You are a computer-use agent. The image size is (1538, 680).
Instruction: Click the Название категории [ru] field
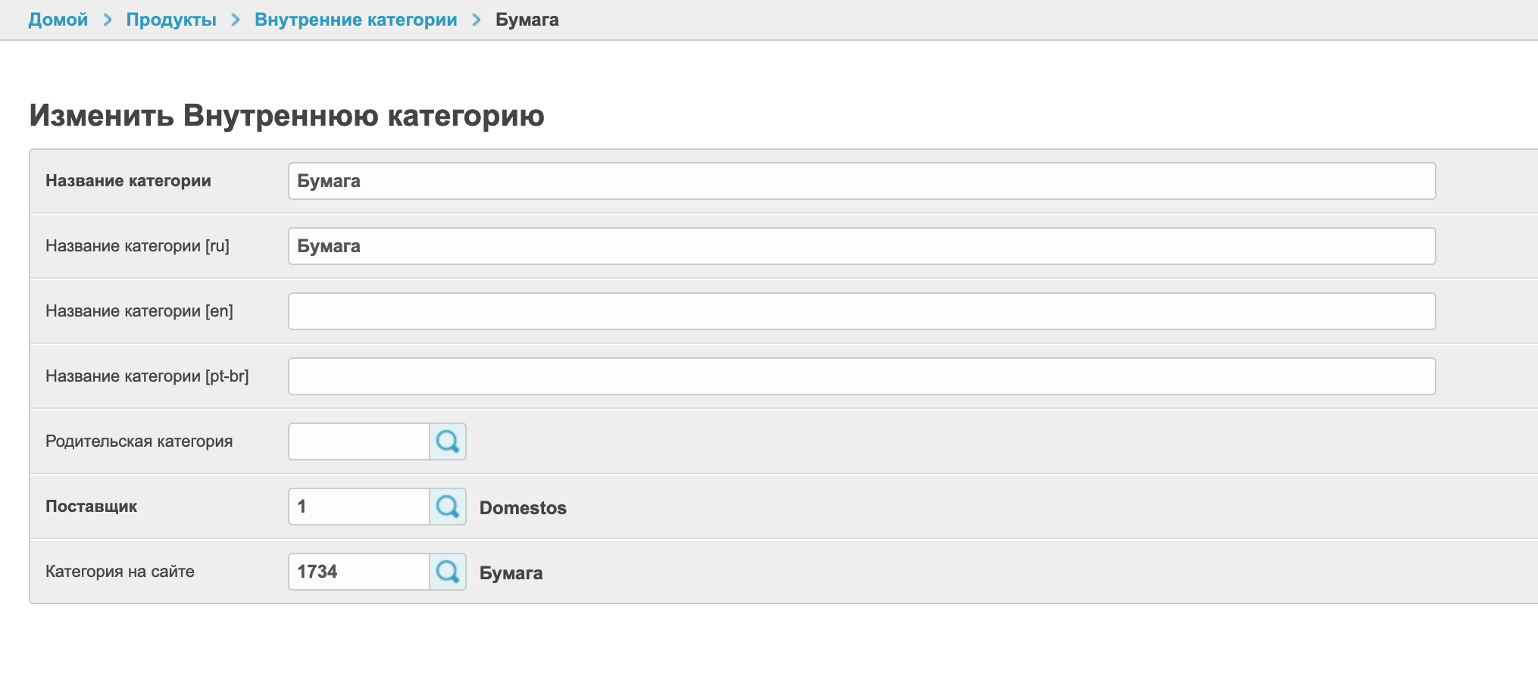861,246
